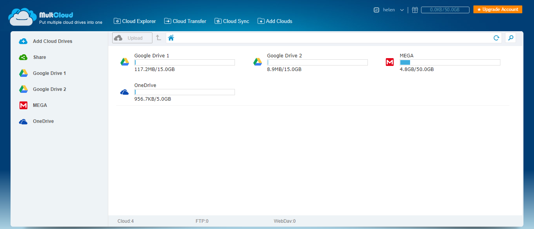
Task: Open Cloud Transfer tab
Action: point(185,21)
